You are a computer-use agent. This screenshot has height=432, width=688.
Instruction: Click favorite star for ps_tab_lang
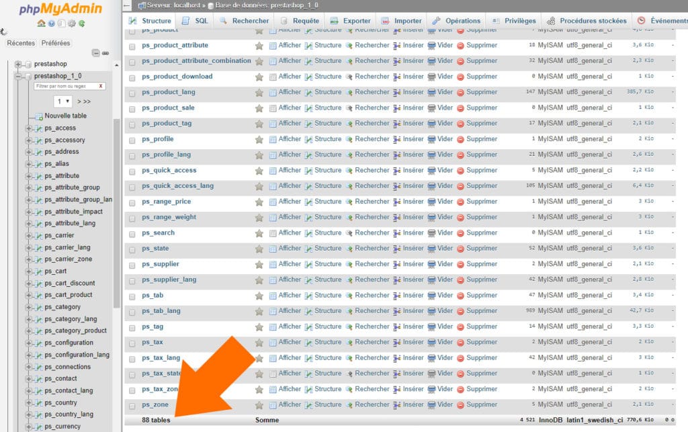point(259,311)
